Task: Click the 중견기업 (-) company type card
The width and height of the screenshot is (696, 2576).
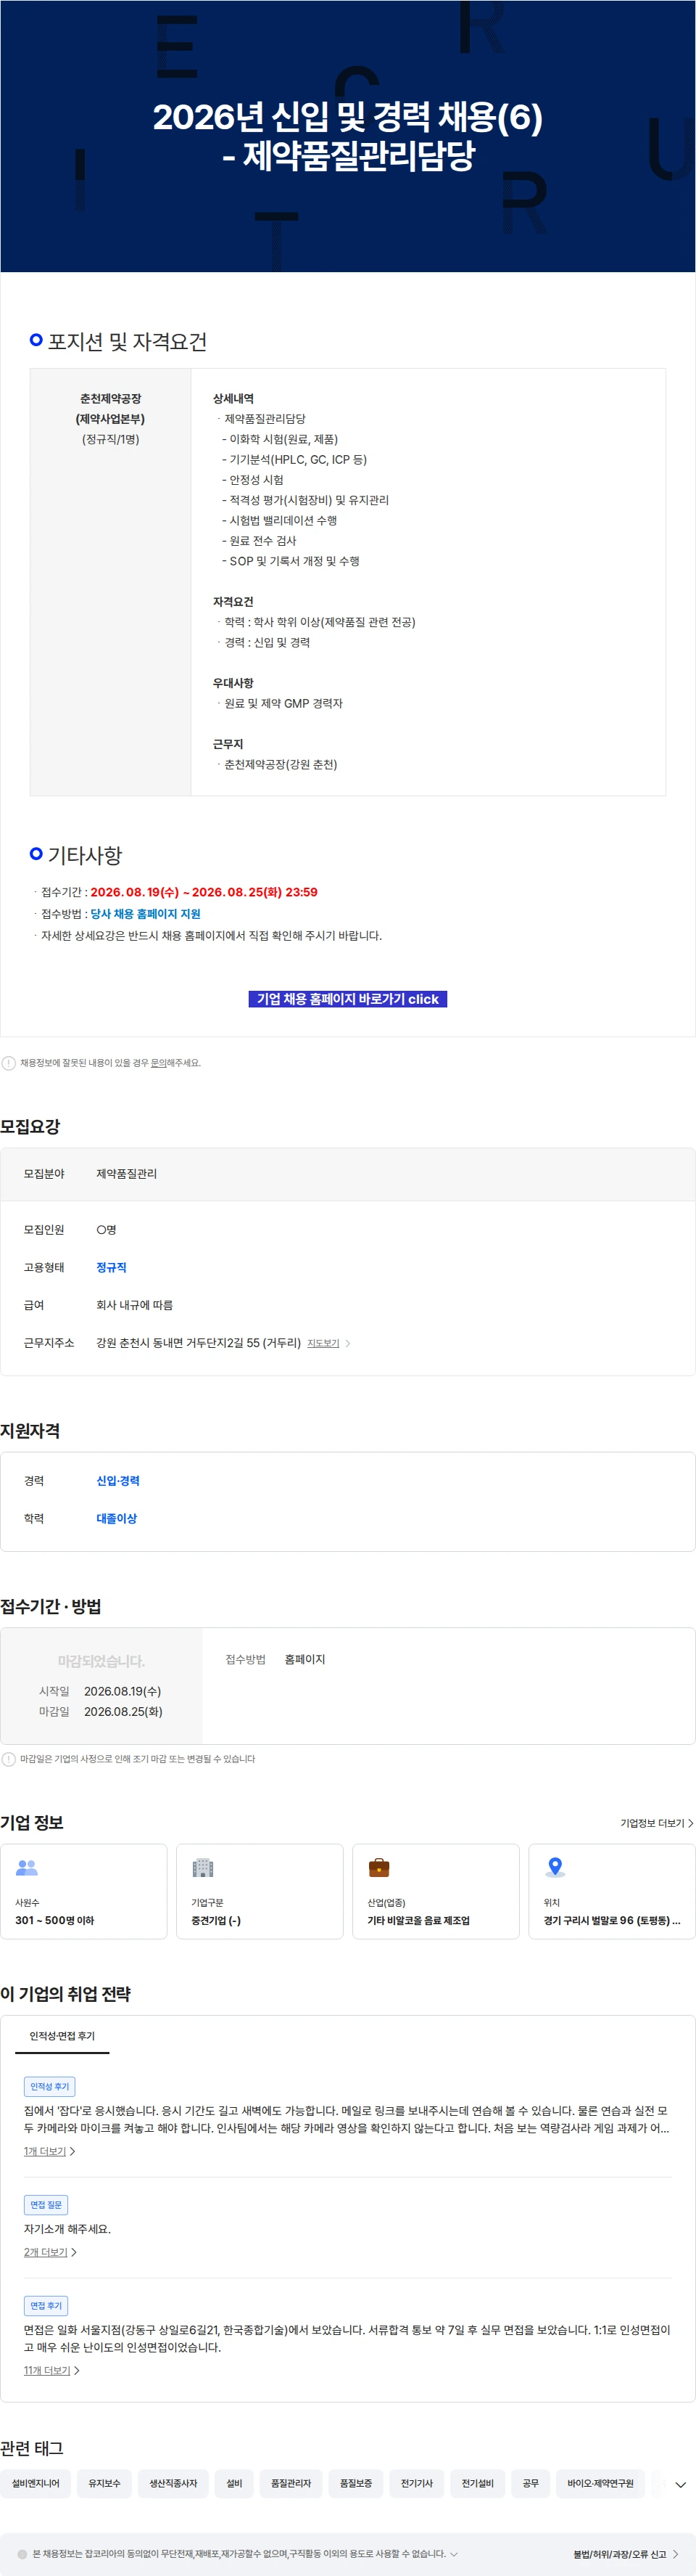Action: pyautogui.click(x=260, y=1891)
